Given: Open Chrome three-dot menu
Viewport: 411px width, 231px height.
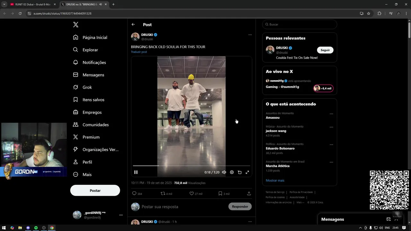Looking at the screenshot, I should 406,13.
